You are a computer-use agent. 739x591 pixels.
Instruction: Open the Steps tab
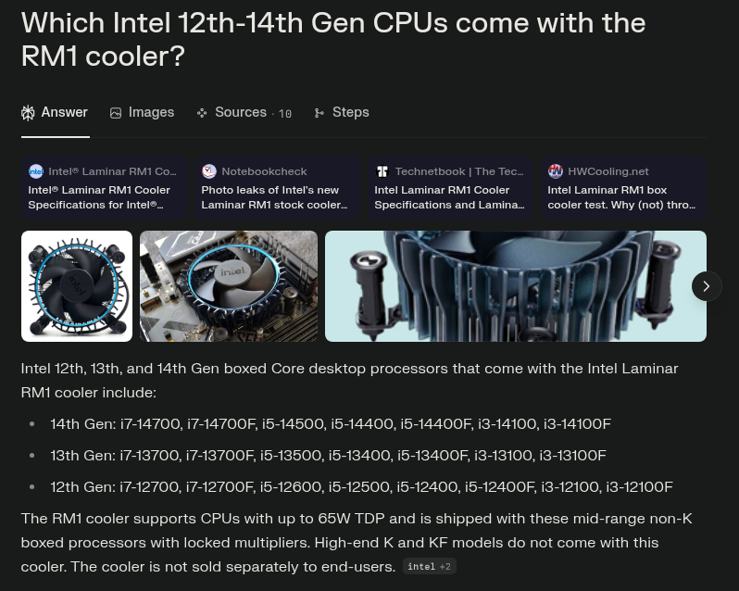pos(342,113)
